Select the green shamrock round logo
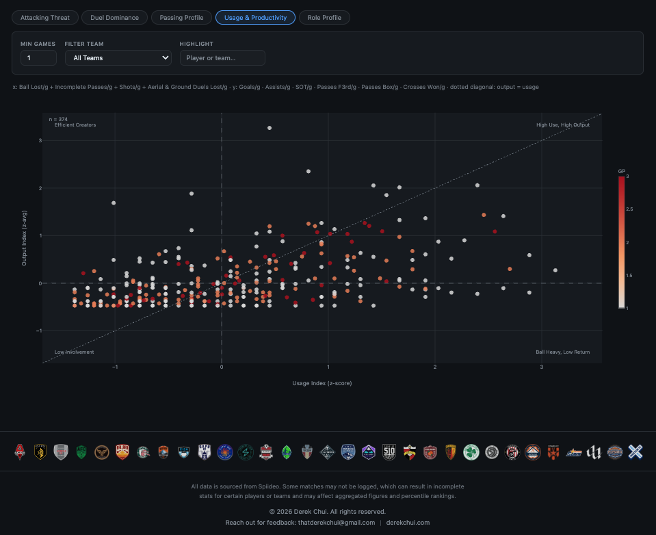Viewport: 656px width, 535px height. [471, 452]
